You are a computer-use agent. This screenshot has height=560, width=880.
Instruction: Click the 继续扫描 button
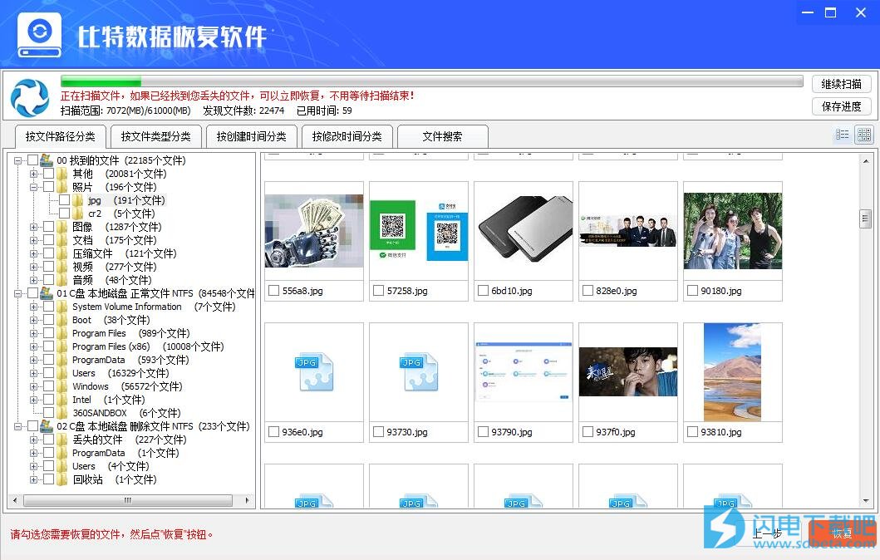841,84
